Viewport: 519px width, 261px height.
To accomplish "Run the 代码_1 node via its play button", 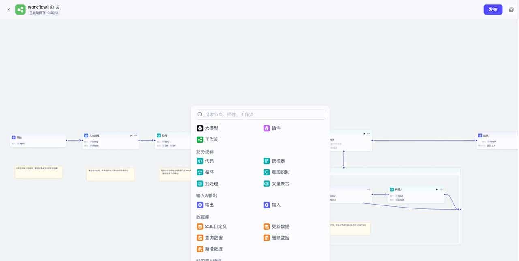I will (437, 189).
